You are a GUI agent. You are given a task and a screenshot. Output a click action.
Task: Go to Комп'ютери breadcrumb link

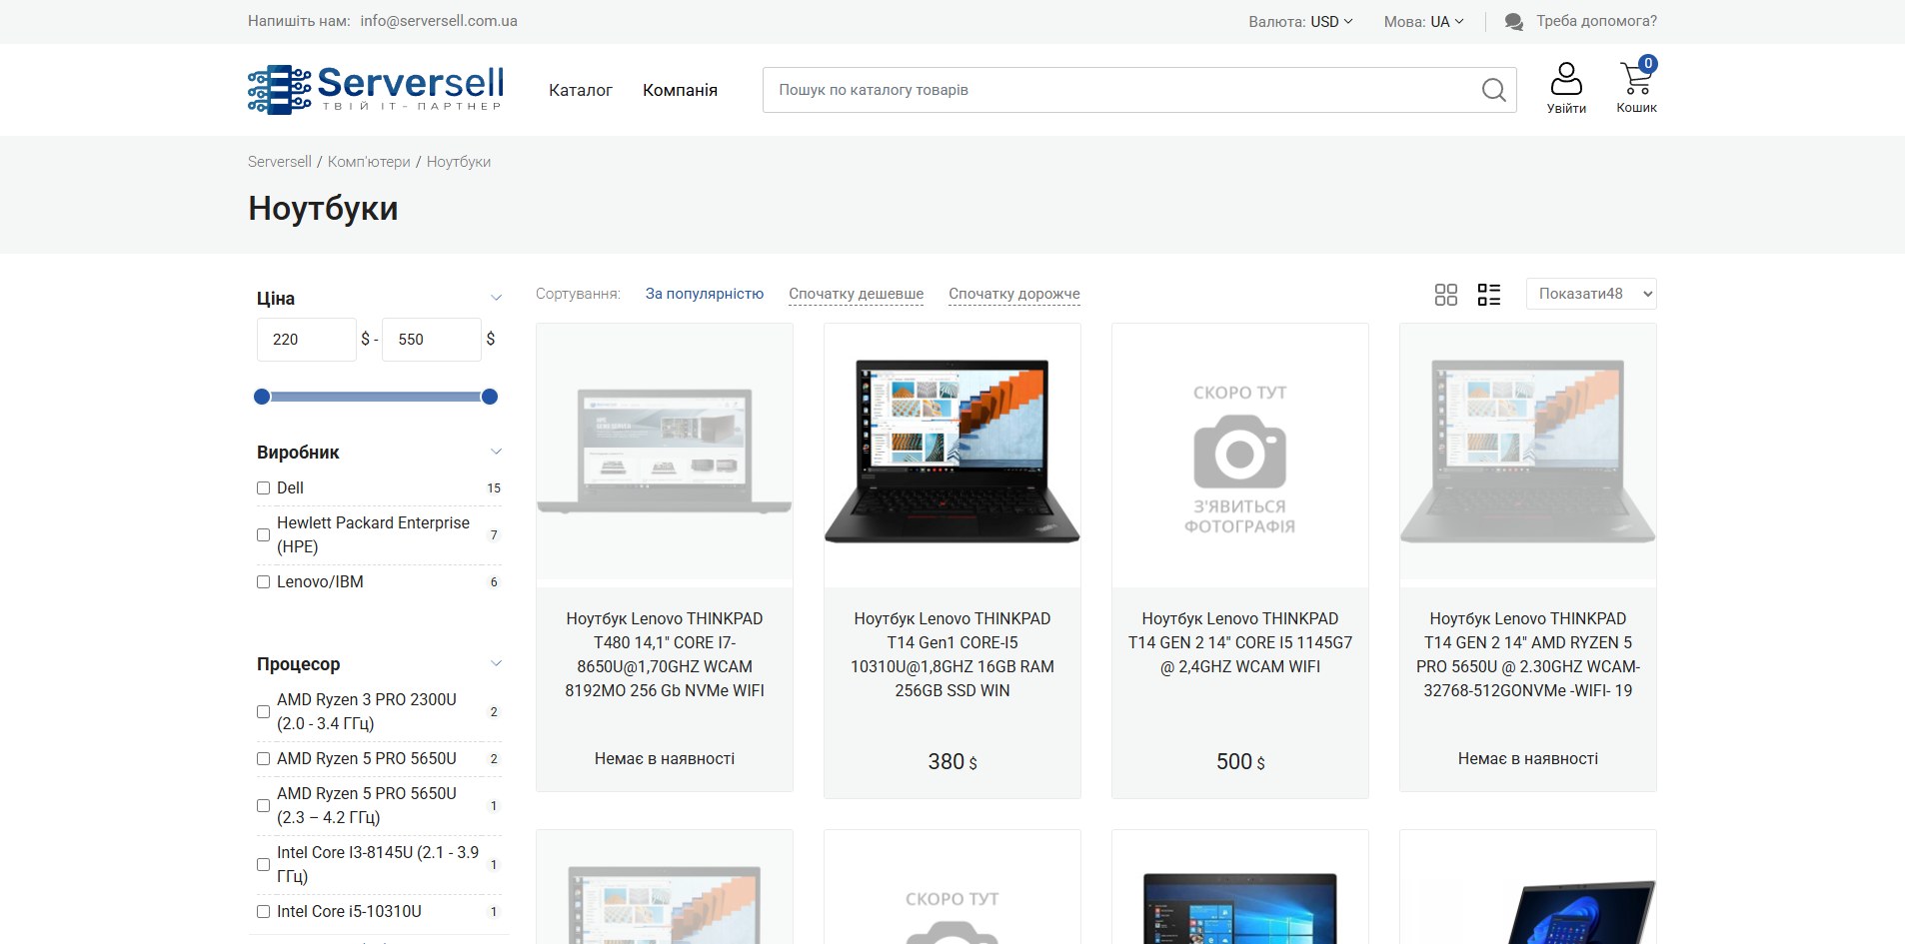pos(369,162)
